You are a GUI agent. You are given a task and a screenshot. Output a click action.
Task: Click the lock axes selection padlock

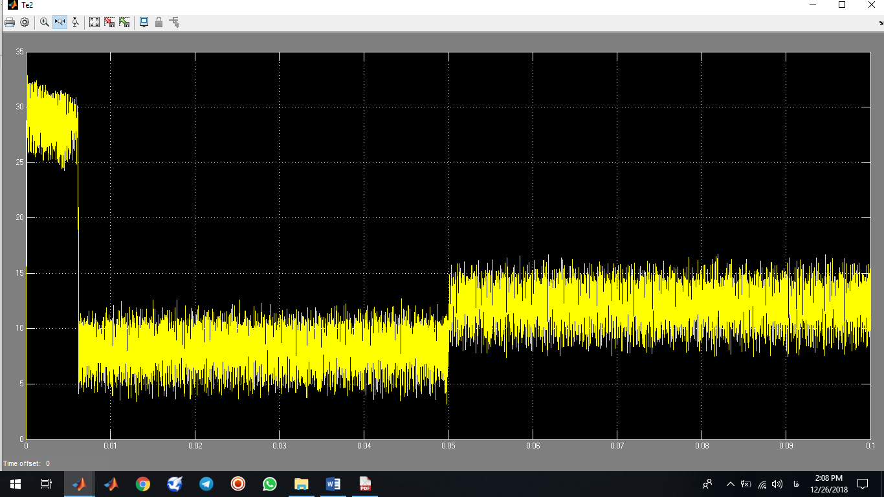click(x=159, y=22)
